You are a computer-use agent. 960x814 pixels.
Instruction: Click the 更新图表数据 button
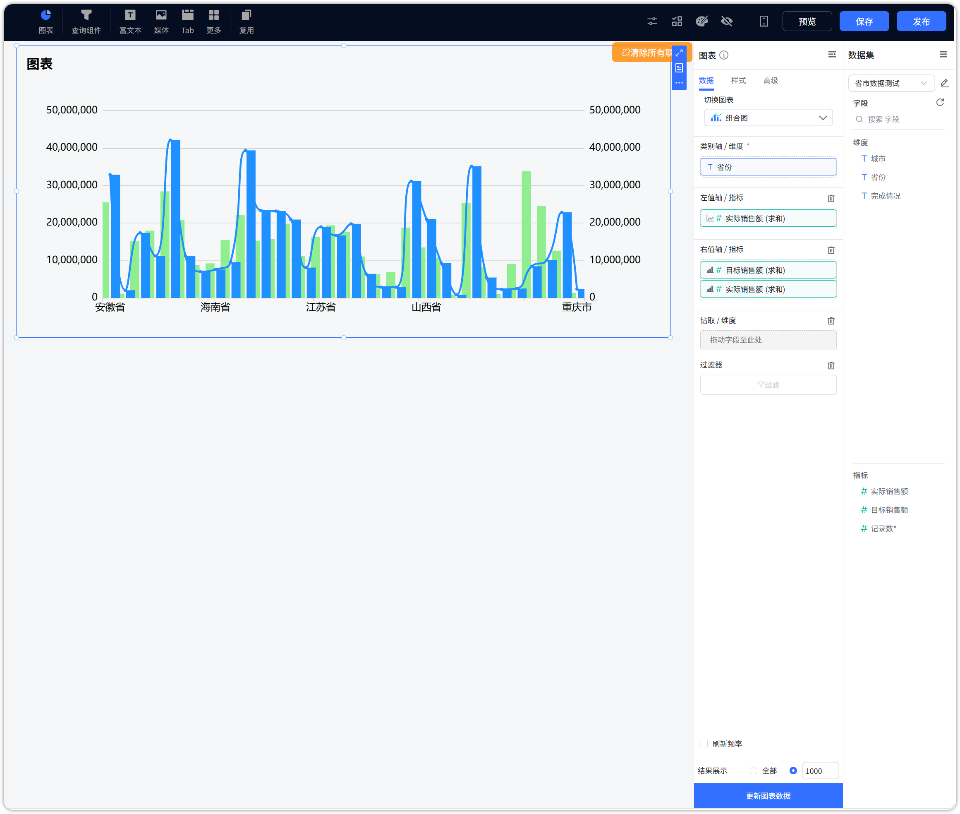pyautogui.click(x=768, y=795)
